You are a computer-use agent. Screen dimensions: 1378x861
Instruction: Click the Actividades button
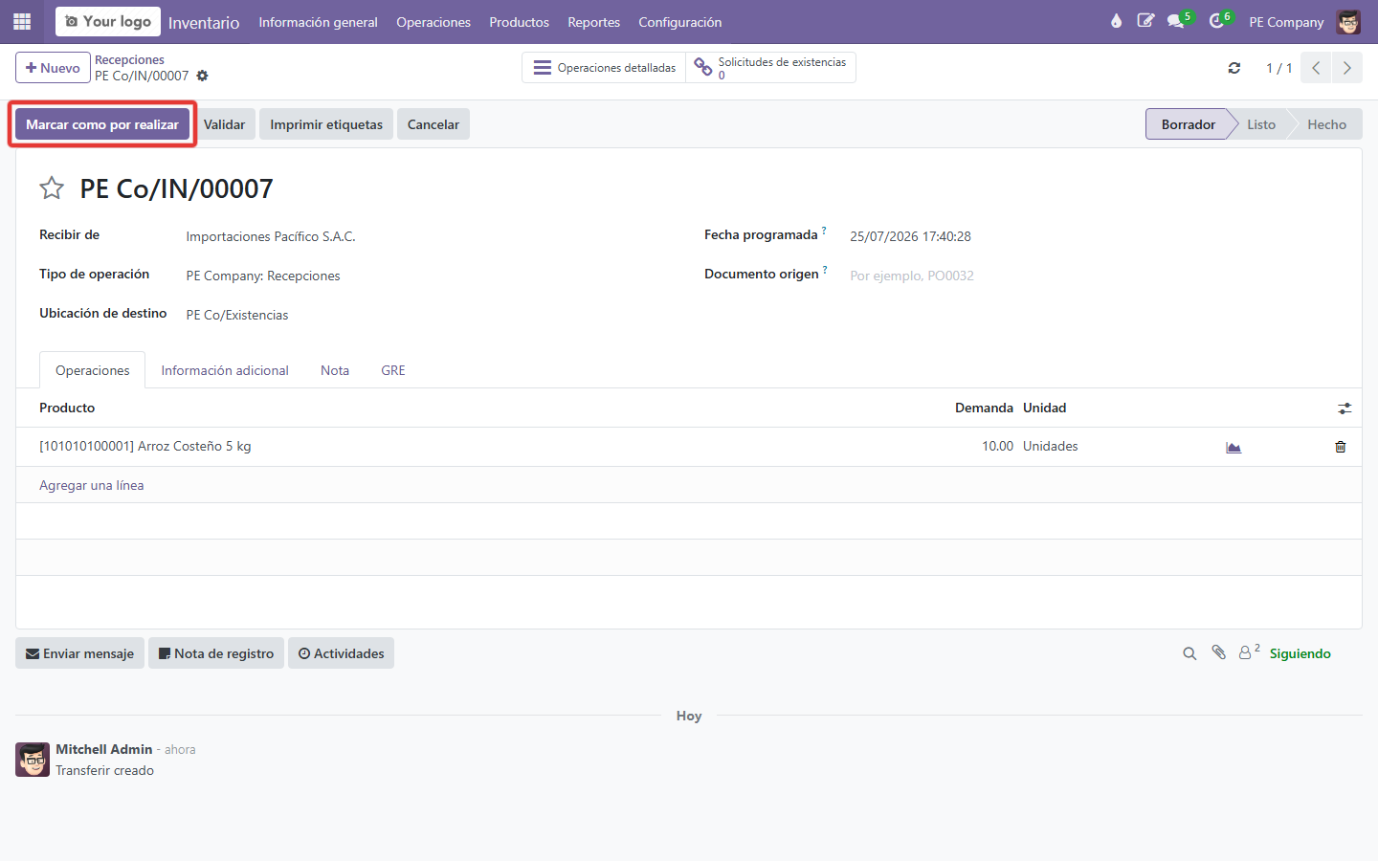[341, 653]
